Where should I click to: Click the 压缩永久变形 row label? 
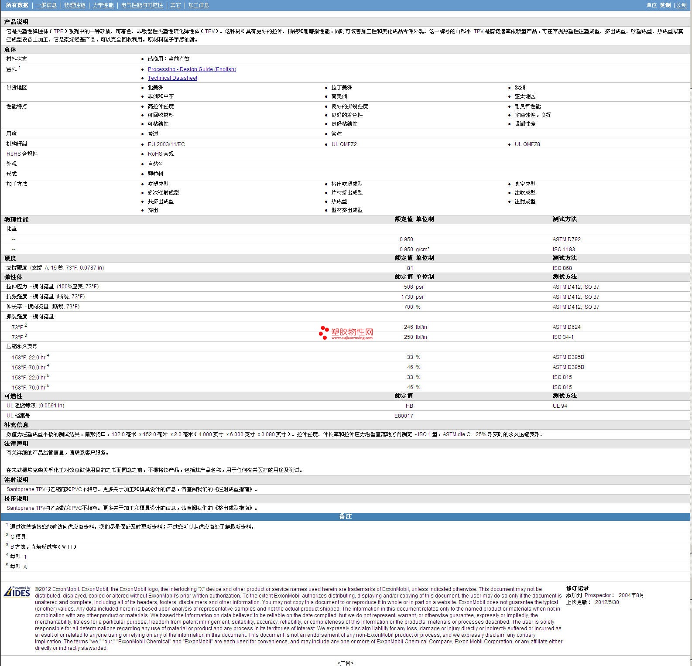(22, 346)
